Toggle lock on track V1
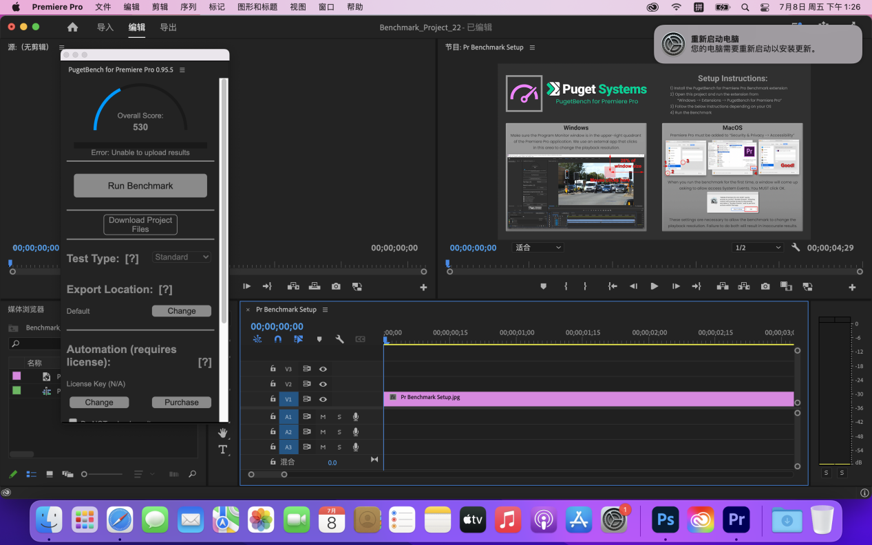This screenshot has width=872, height=545. coord(273,399)
